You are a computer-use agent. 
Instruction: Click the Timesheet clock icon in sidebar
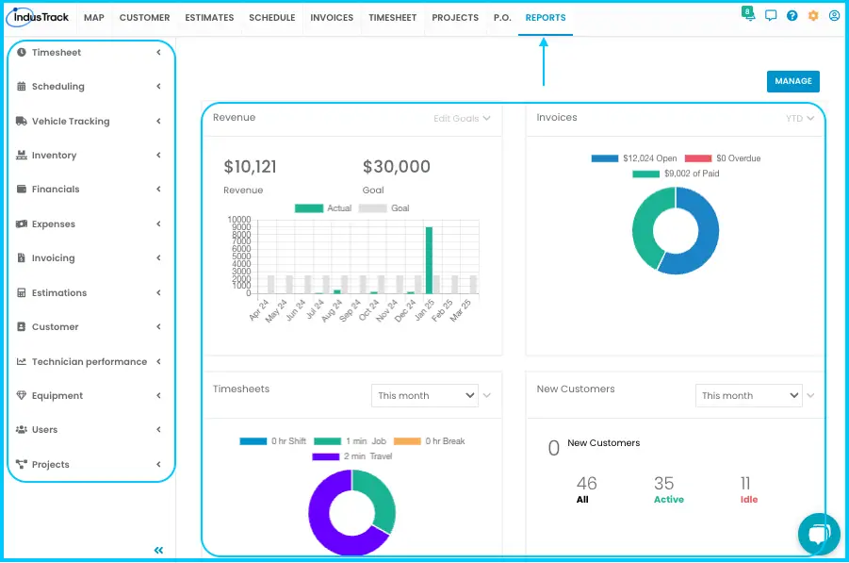click(21, 53)
